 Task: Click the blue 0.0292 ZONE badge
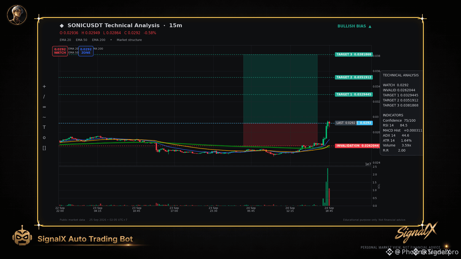click(x=86, y=51)
